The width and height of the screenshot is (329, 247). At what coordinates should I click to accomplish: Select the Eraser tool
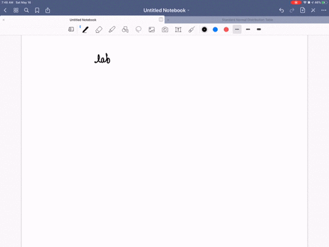(x=99, y=30)
